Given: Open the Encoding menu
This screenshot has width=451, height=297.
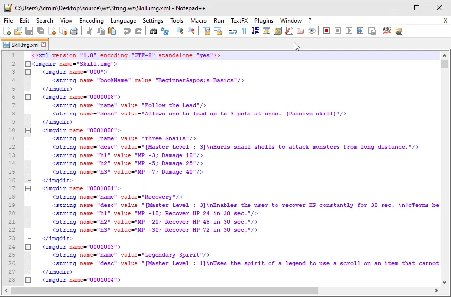Looking at the screenshot, I should [91, 21].
